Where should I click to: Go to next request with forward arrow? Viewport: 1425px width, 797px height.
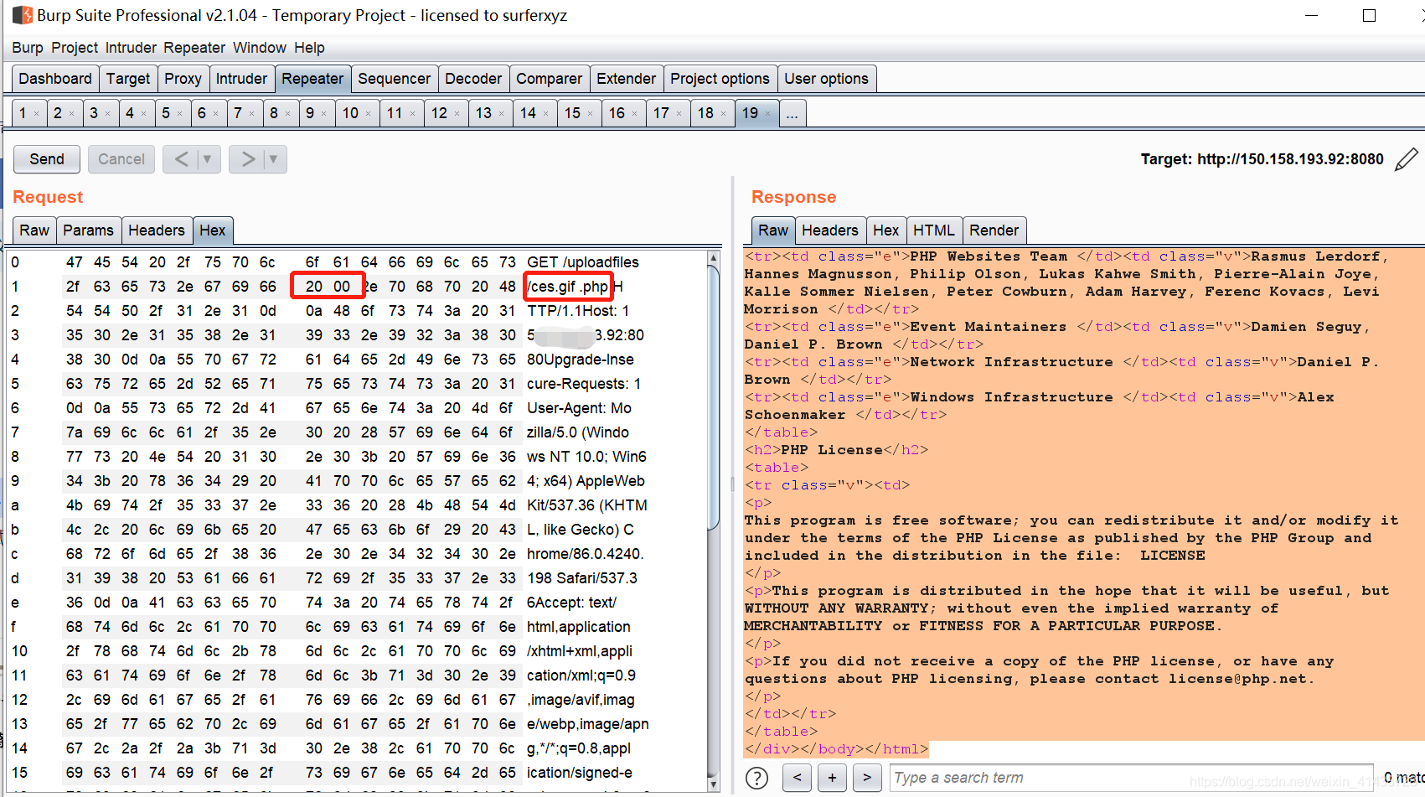(x=249, y=158)
